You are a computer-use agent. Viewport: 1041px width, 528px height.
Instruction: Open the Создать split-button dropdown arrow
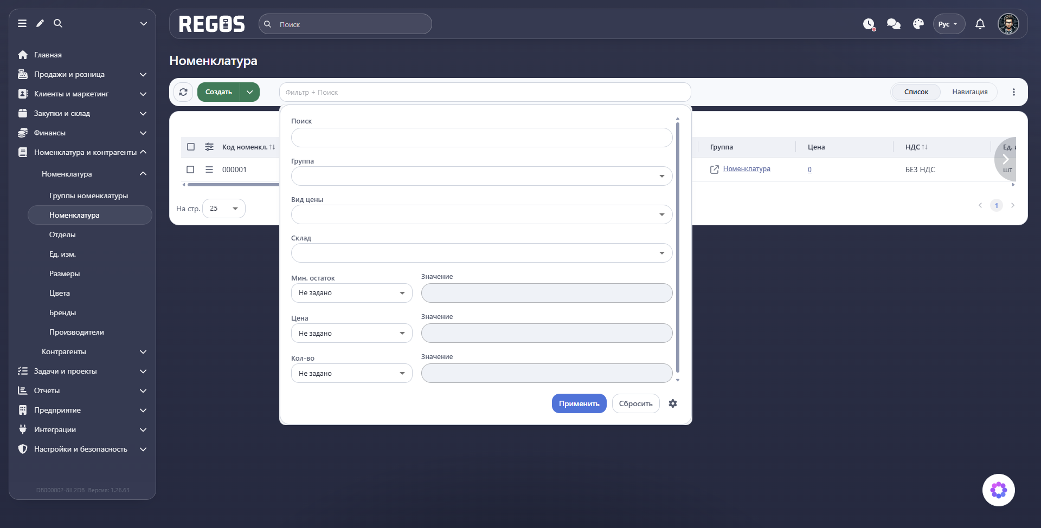point(250,92)
